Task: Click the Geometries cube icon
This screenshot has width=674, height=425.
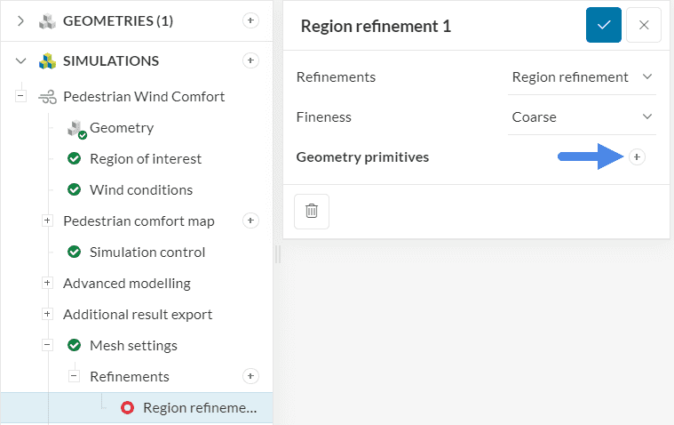Action: (x=47, y=20)
